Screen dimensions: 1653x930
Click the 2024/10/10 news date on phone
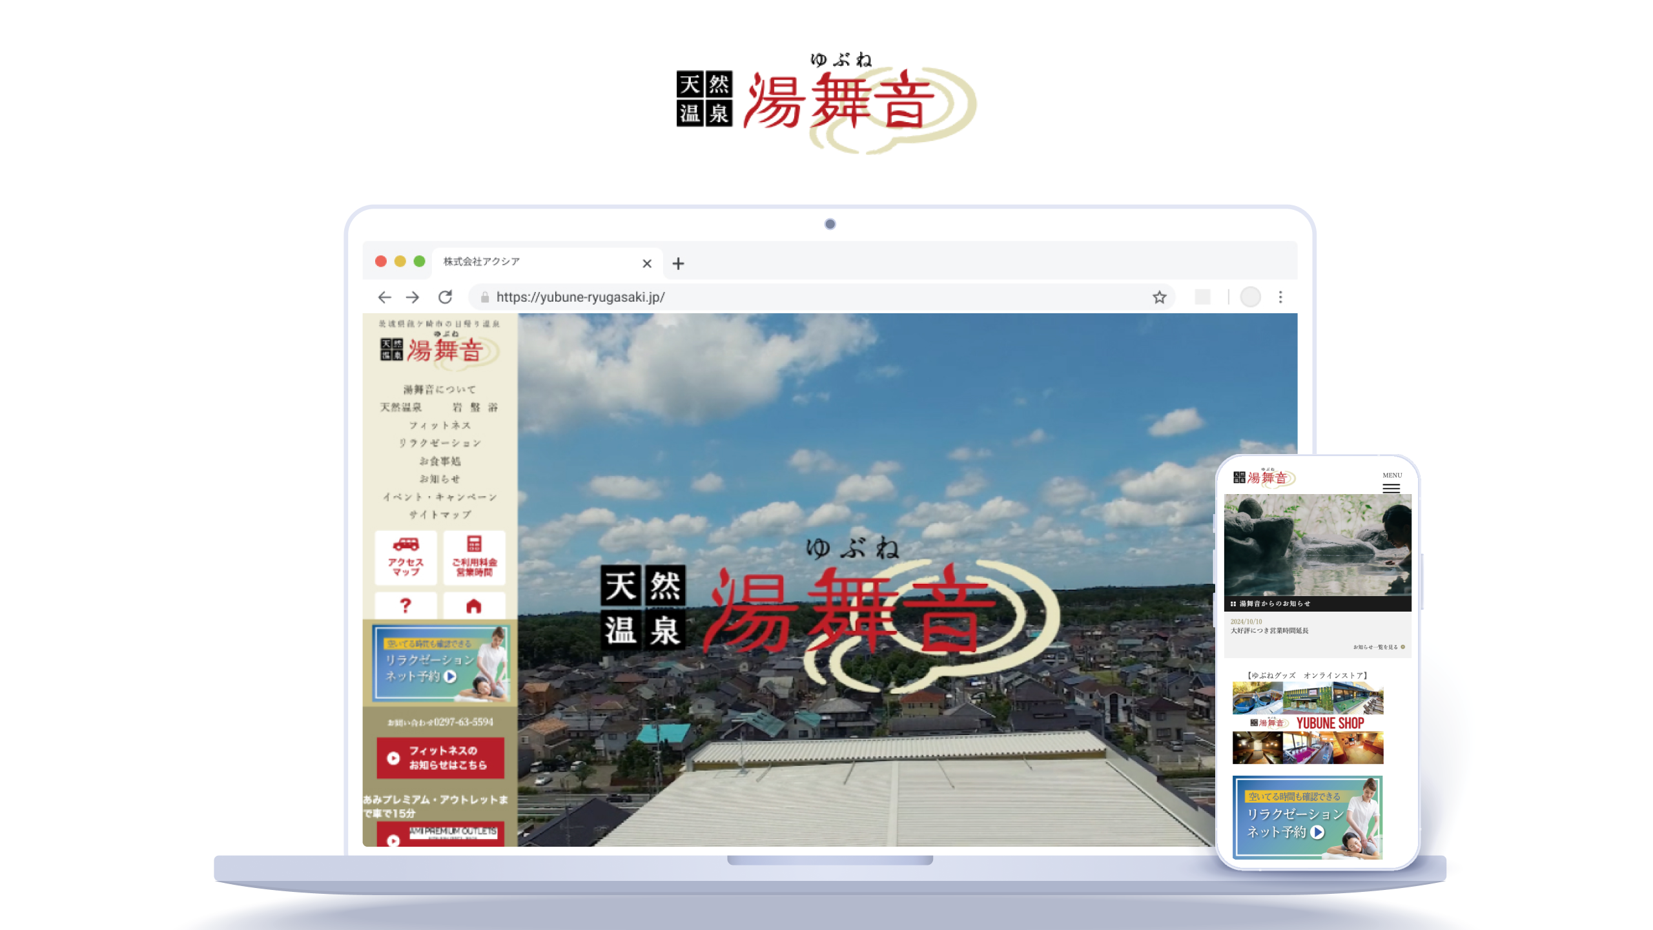1246,622
